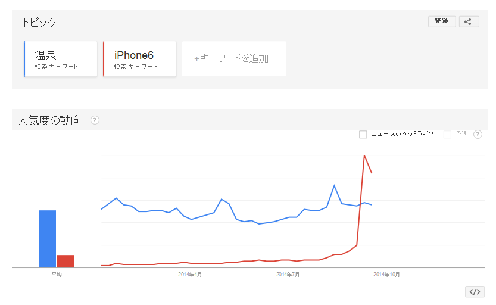496x305 pixels.
Task: Click the 人気度の動向 section title
Action: (49, 120)
